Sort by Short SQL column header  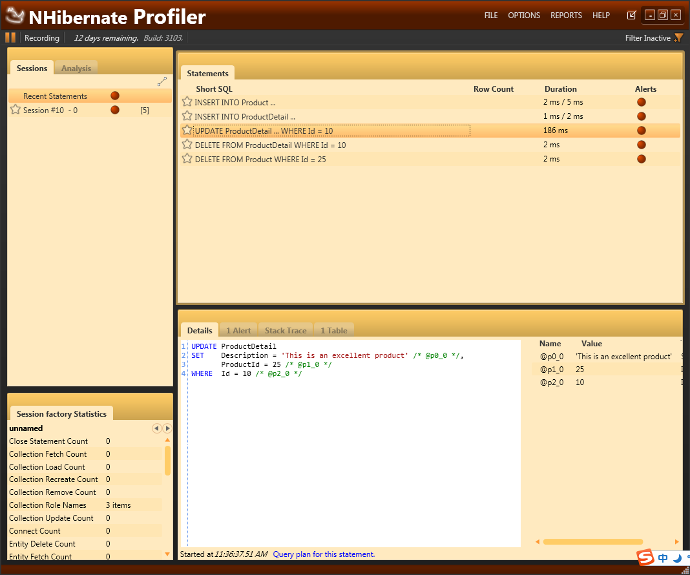pos(214,89)
